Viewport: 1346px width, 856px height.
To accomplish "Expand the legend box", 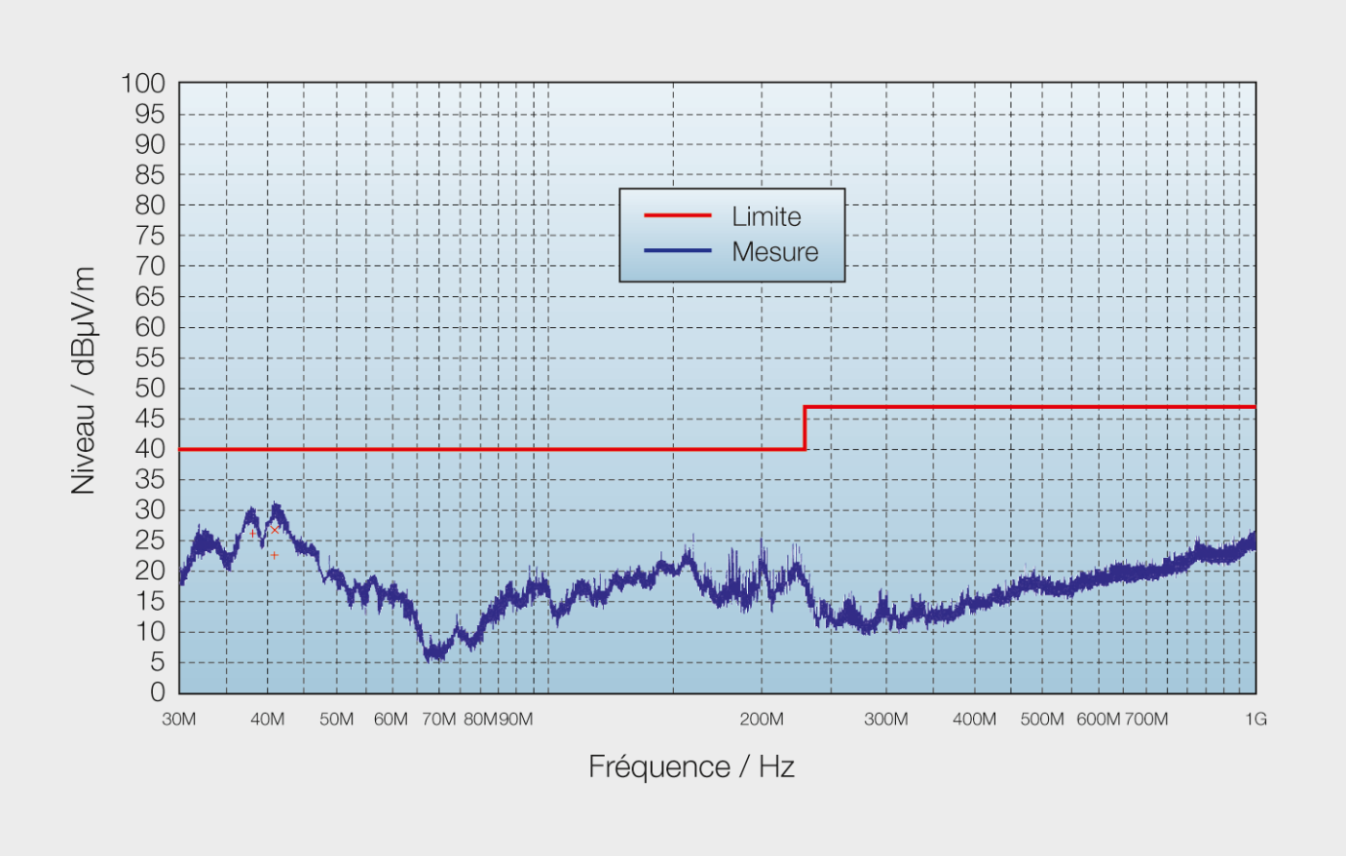I will 733,234.
